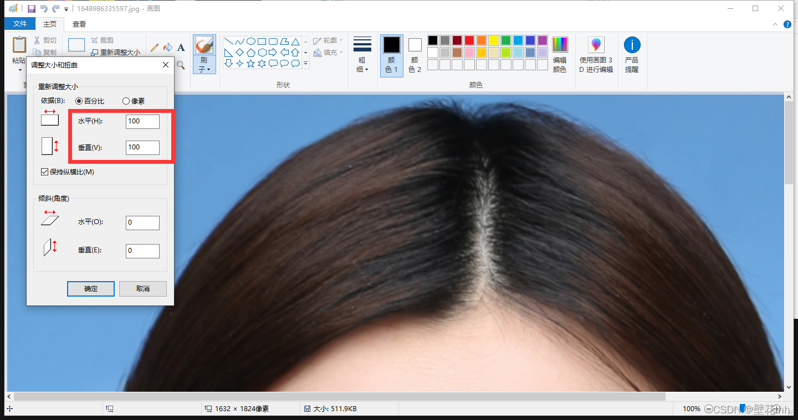Select the Text tool (A)
Viewport: 798px width, 420px height.
(181, 48)
